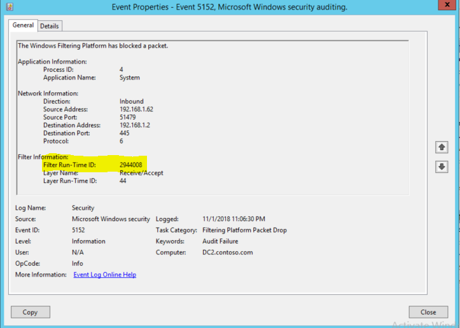Click the Destination Address value 192.168.1.2

pyautogui.click(x=134, y=125)
